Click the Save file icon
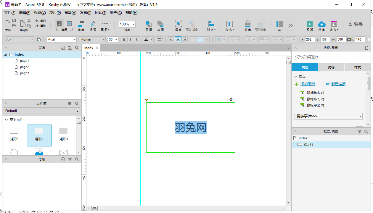 (x=14, y=20)
